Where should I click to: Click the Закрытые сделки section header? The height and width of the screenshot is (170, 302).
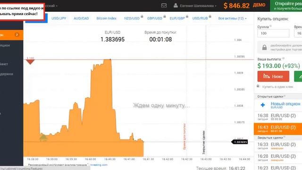point(270,137)
